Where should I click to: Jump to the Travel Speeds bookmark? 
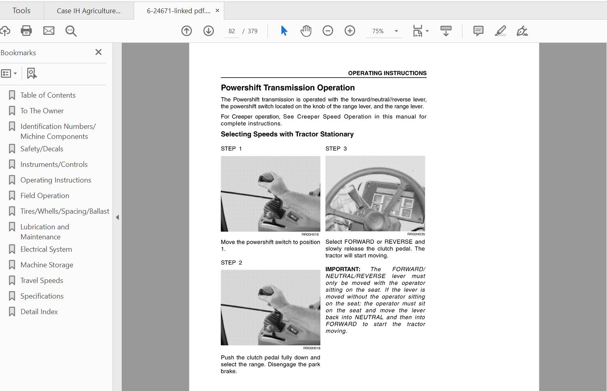click(x=42, y=281)
